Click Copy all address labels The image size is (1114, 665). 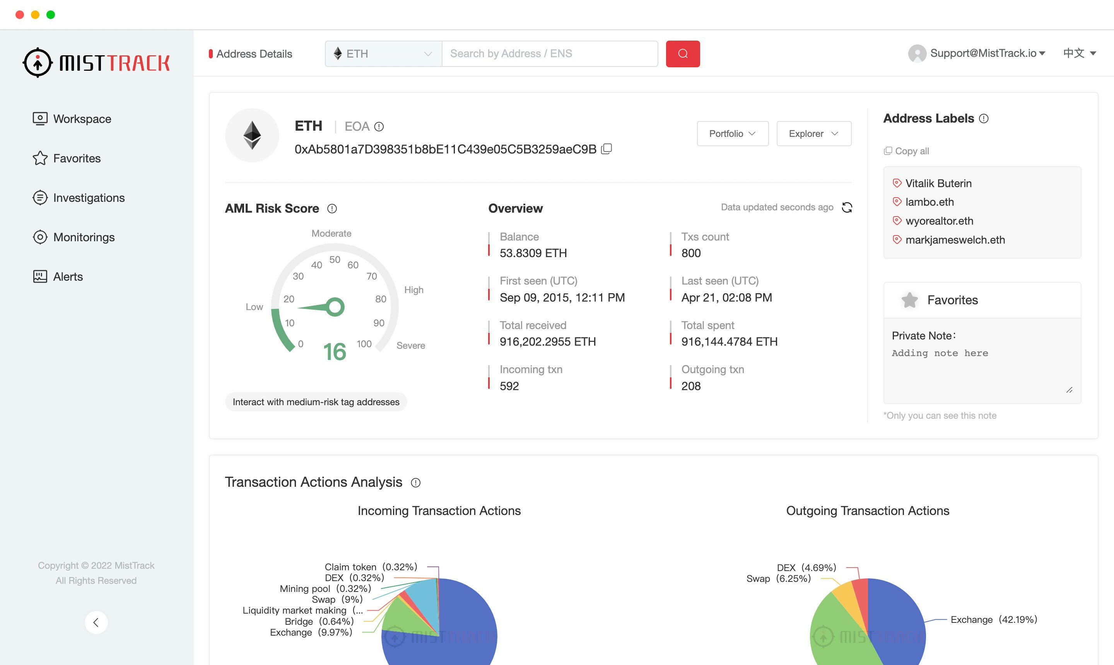[906, 151]
